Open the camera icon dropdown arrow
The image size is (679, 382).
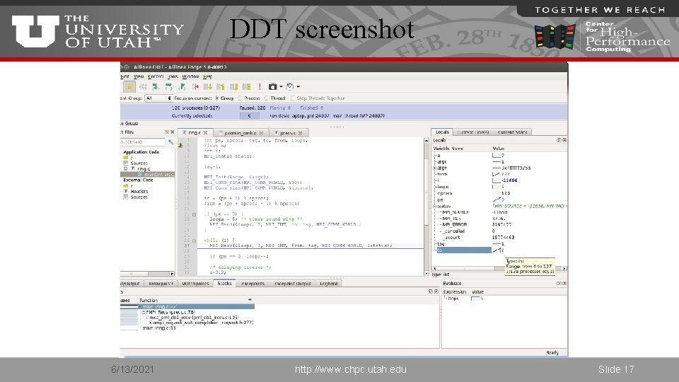tap(281, 86)
